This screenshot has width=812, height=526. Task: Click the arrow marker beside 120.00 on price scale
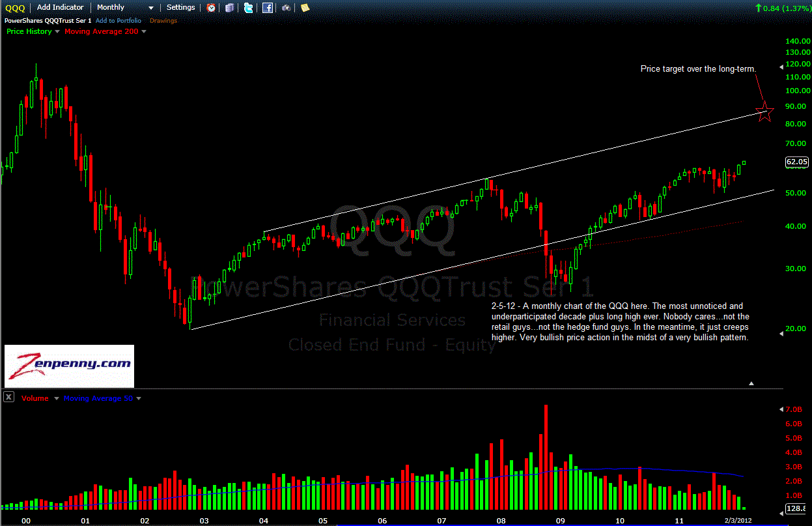(781, 66)
